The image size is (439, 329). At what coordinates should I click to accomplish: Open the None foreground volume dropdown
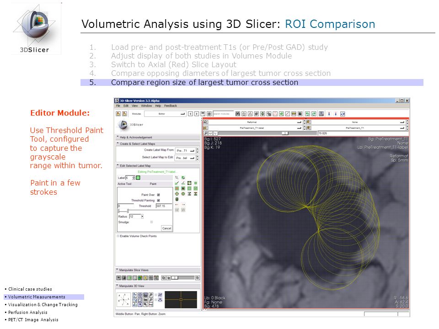pyautogui.click(x=358, y=122)
